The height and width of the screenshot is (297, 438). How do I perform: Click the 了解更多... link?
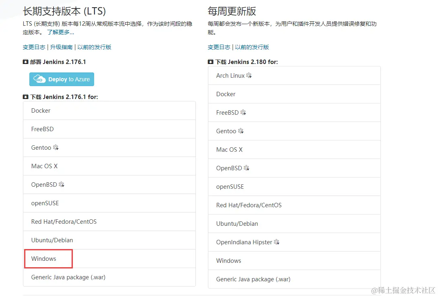pos(61,32)
